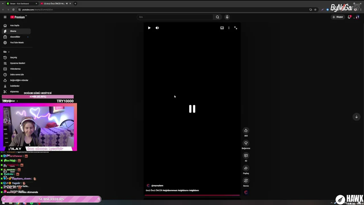Seek on the red Shorts progress bar
This screenshot has height=205, width=364.
(x=192, y=195)
